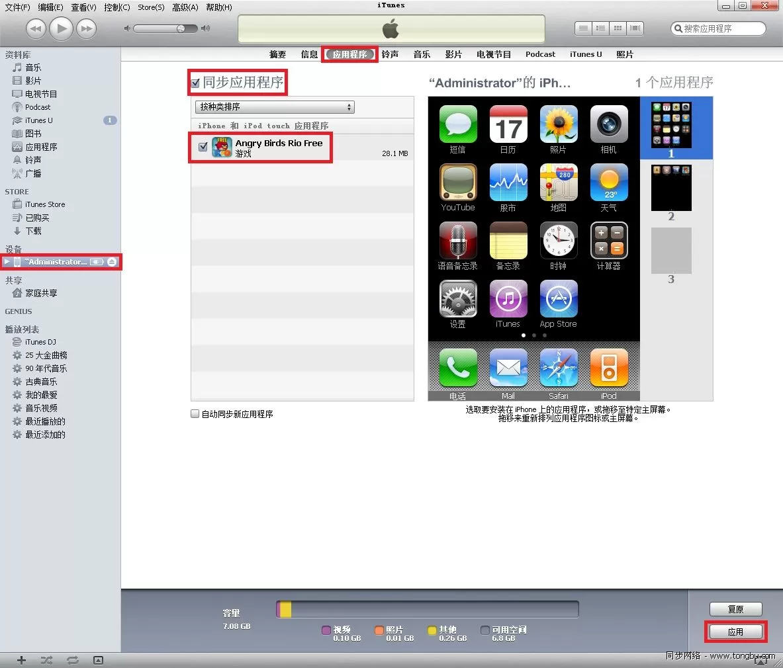Switch to the iTunes U tab
The height and width of the screenshot is (668, 783).
[586, 54]
